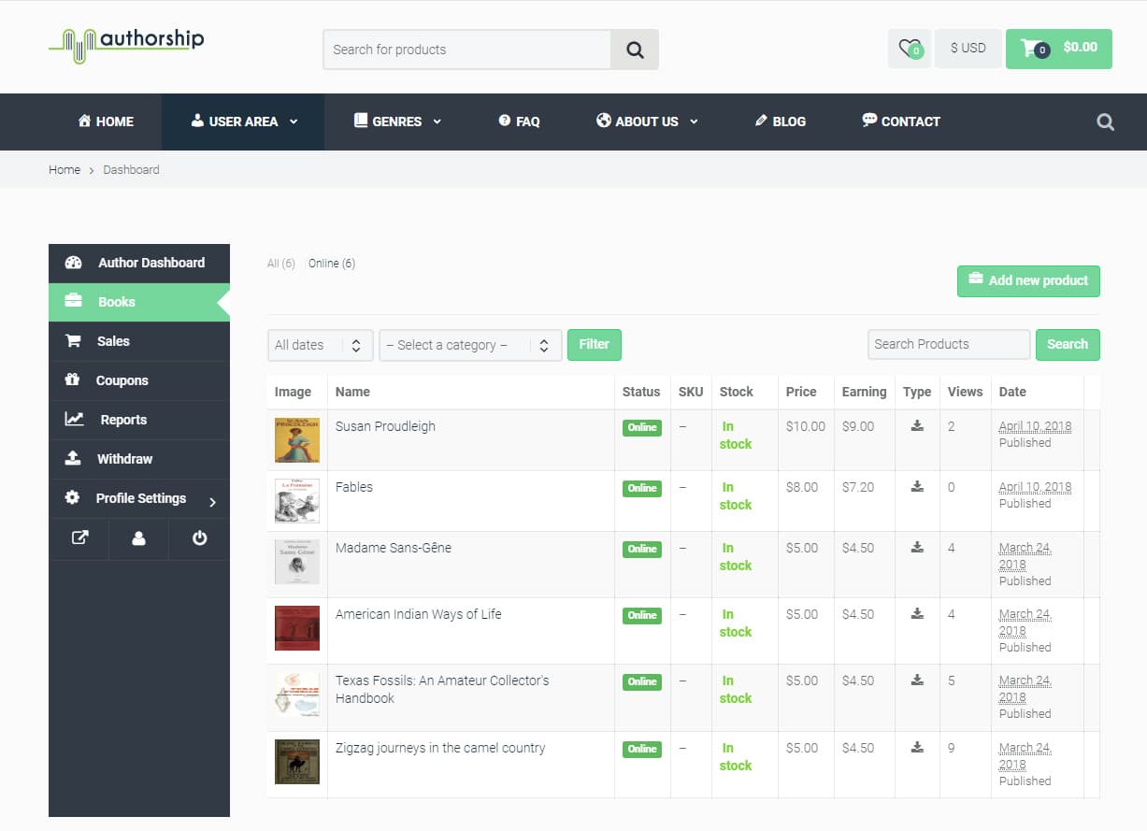The image size is (1147, 831).
Task: Click the Withdraw upload icon
Action: point(74,459)
